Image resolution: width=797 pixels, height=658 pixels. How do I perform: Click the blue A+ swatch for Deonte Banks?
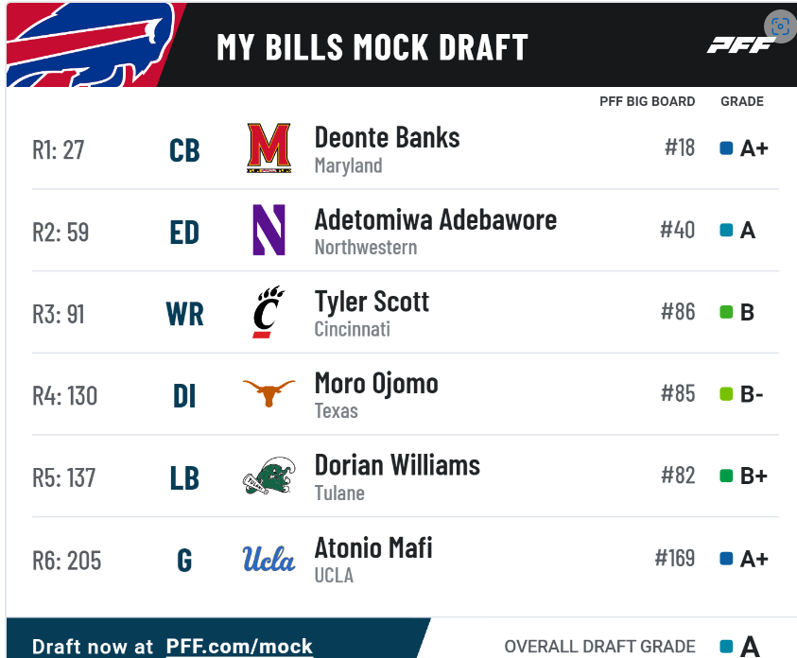coord(726,148)
